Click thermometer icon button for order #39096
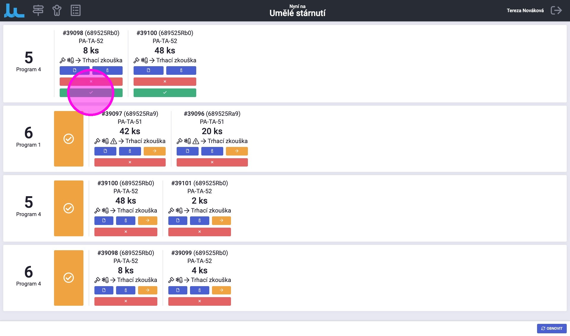 click(x=212, y=151)
